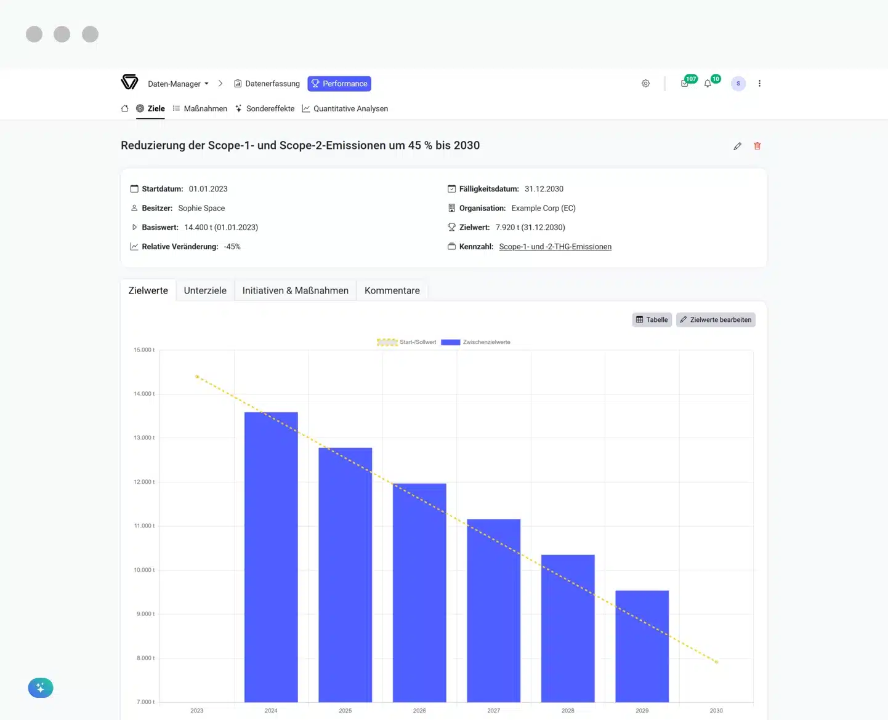Screen dimensions: 888x720
Task: Go to the home icon in subnavigation
Action: (x=124, y=108)
